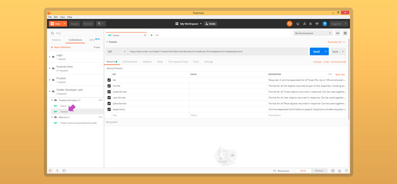Image resolution: width=397 pixels, height=184 pixels.
Task: Expand the Postman Echo collection
Action: (50, 68)
